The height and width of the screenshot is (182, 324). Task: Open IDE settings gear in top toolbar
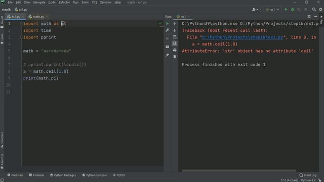tap(320, 10)
